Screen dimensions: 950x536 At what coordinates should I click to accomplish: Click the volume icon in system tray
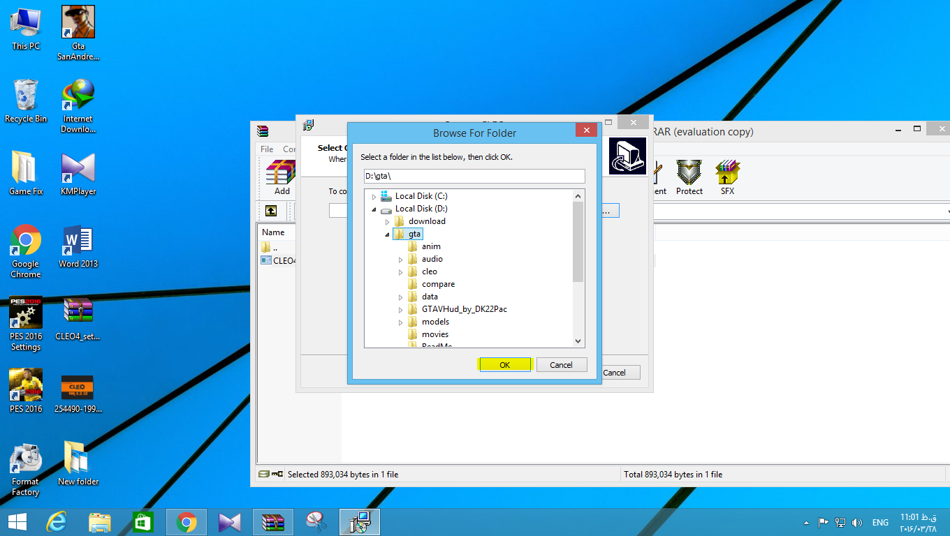pyautogui.click(x=857, y=522)
